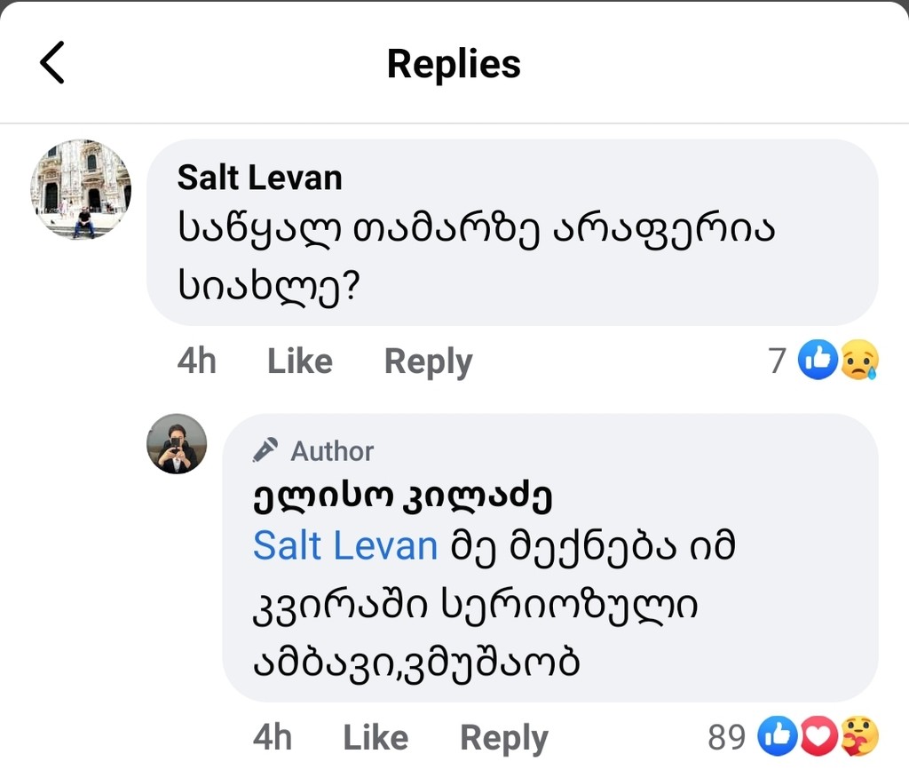Click the red heart reaction on the author's reply
This screenshot has height=770, width=909.
pos(818,736)
